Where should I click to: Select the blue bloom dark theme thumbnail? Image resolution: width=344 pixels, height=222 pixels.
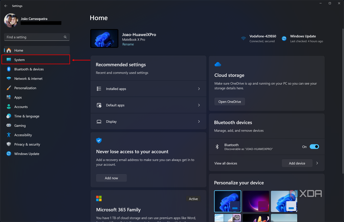[x=228, y=201]
